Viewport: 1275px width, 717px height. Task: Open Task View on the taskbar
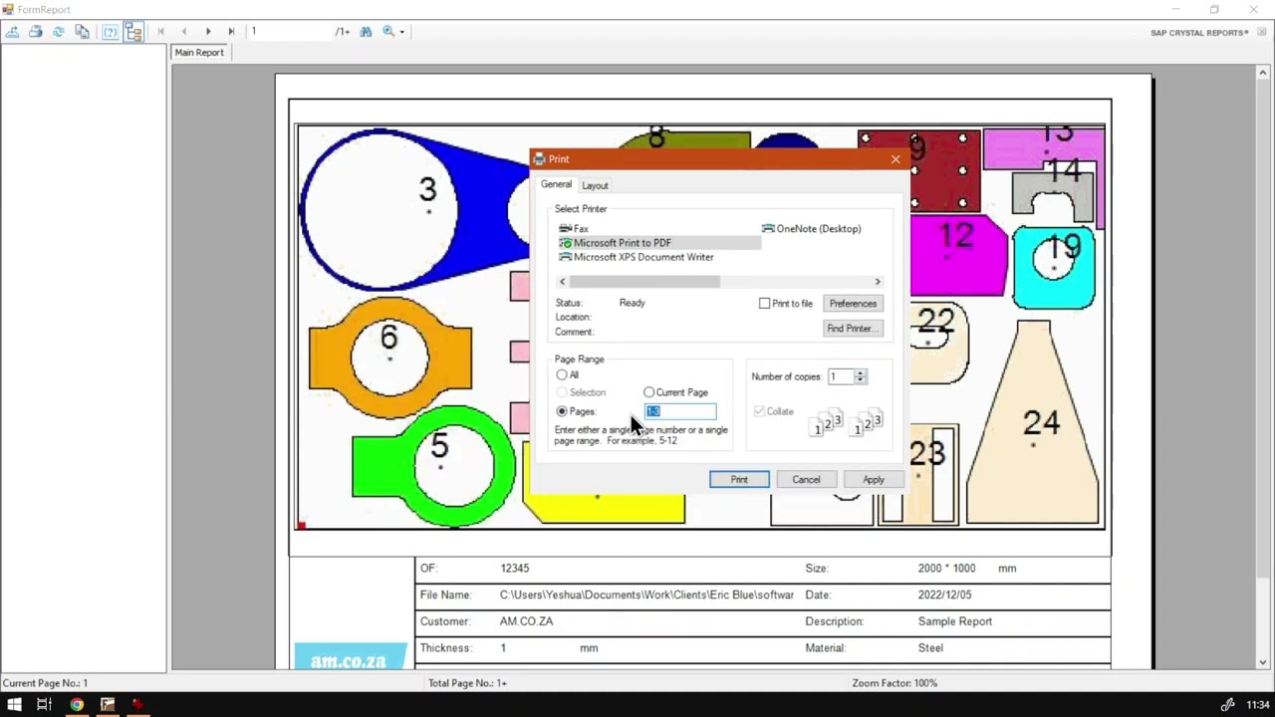coord(45,705)
